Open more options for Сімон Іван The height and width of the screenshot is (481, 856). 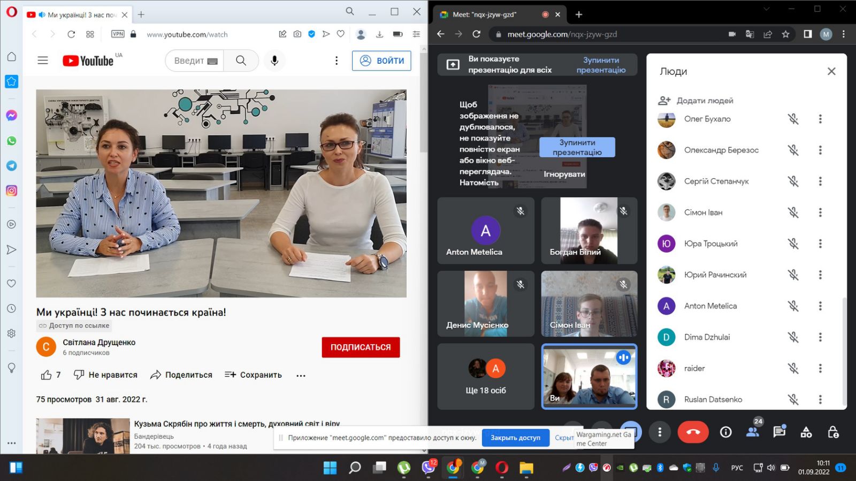pyautogui.click(x=820, y=212)
